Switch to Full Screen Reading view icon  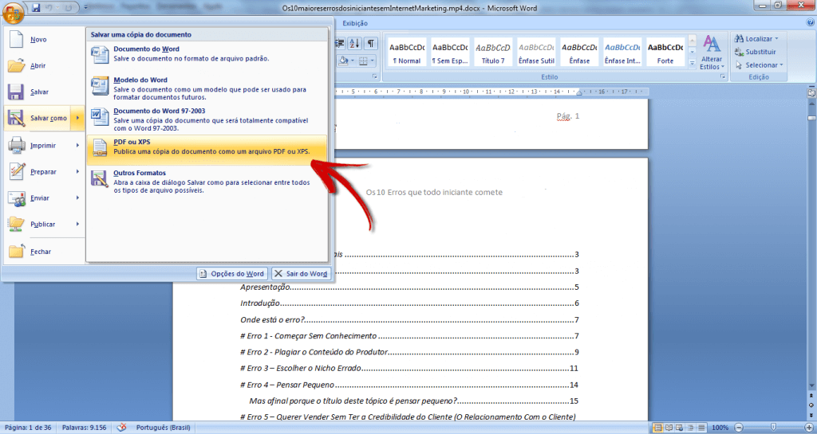669,428
